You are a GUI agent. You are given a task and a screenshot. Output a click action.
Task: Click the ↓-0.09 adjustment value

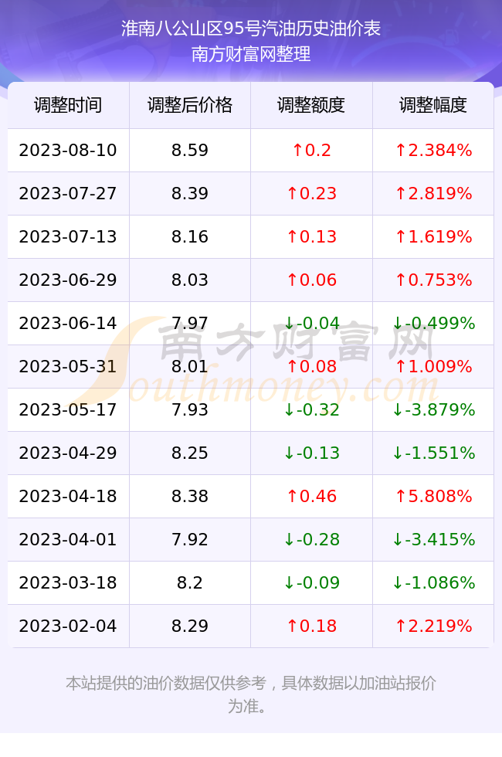tap(311, 582)
